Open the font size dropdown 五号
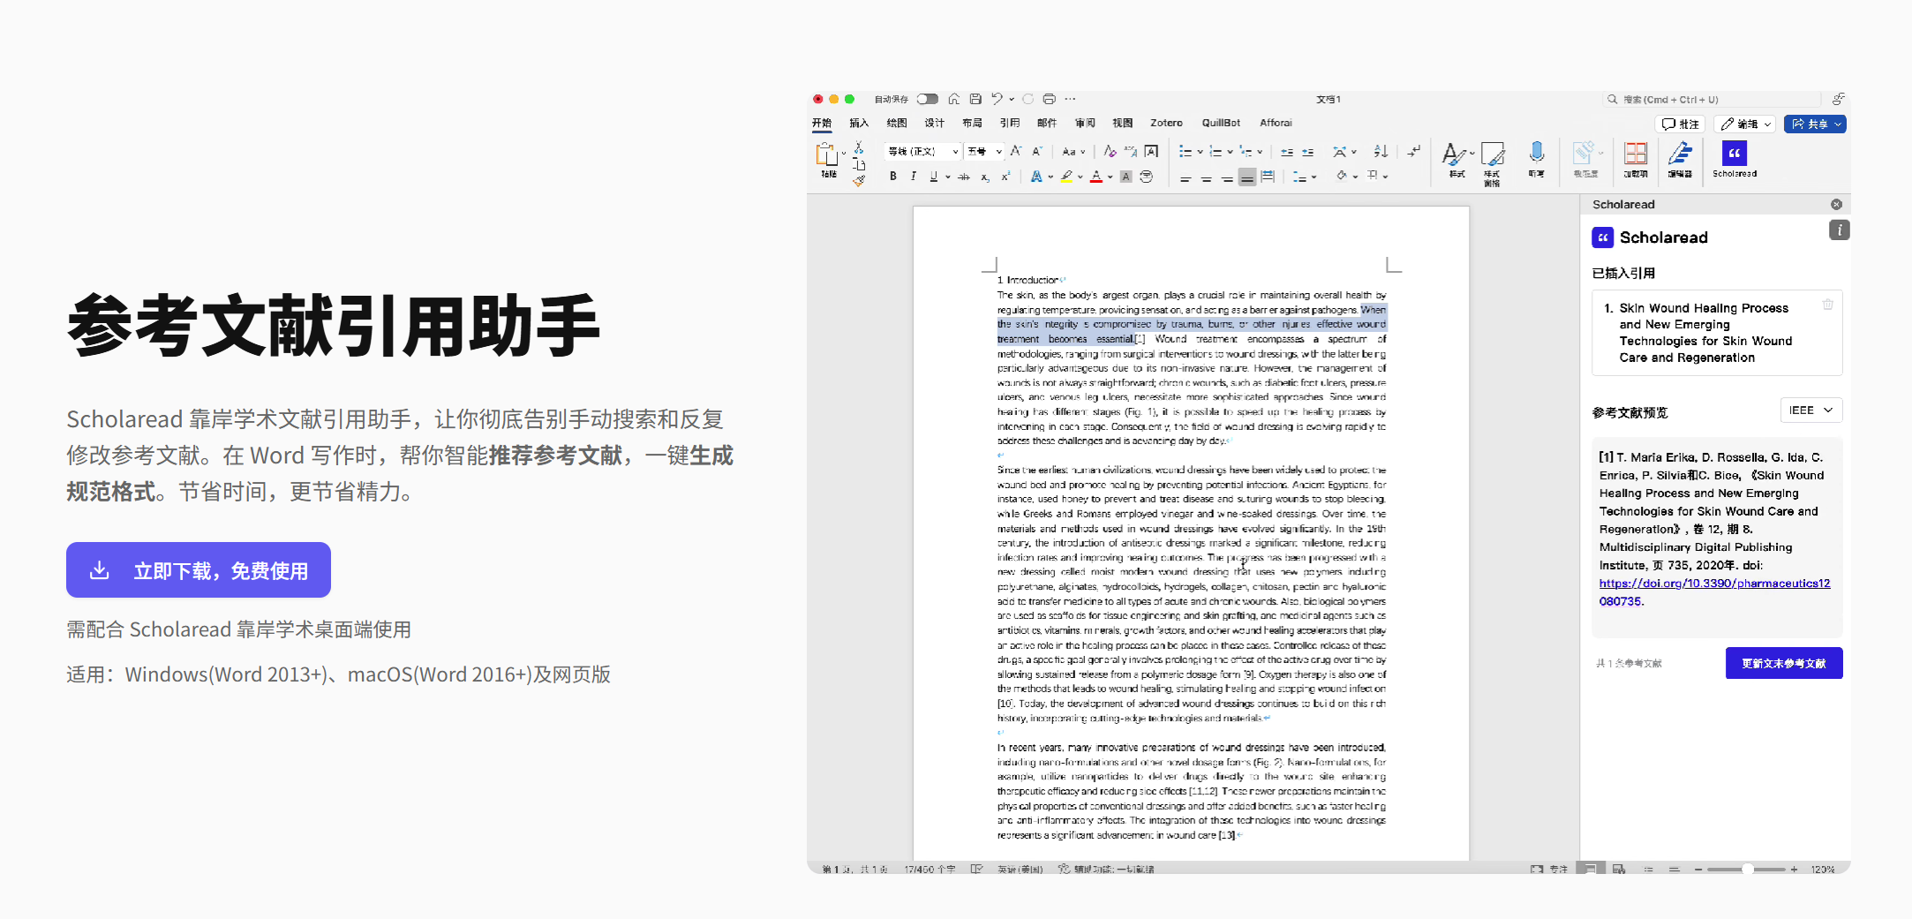1912x919 pixels. point(984,151)
